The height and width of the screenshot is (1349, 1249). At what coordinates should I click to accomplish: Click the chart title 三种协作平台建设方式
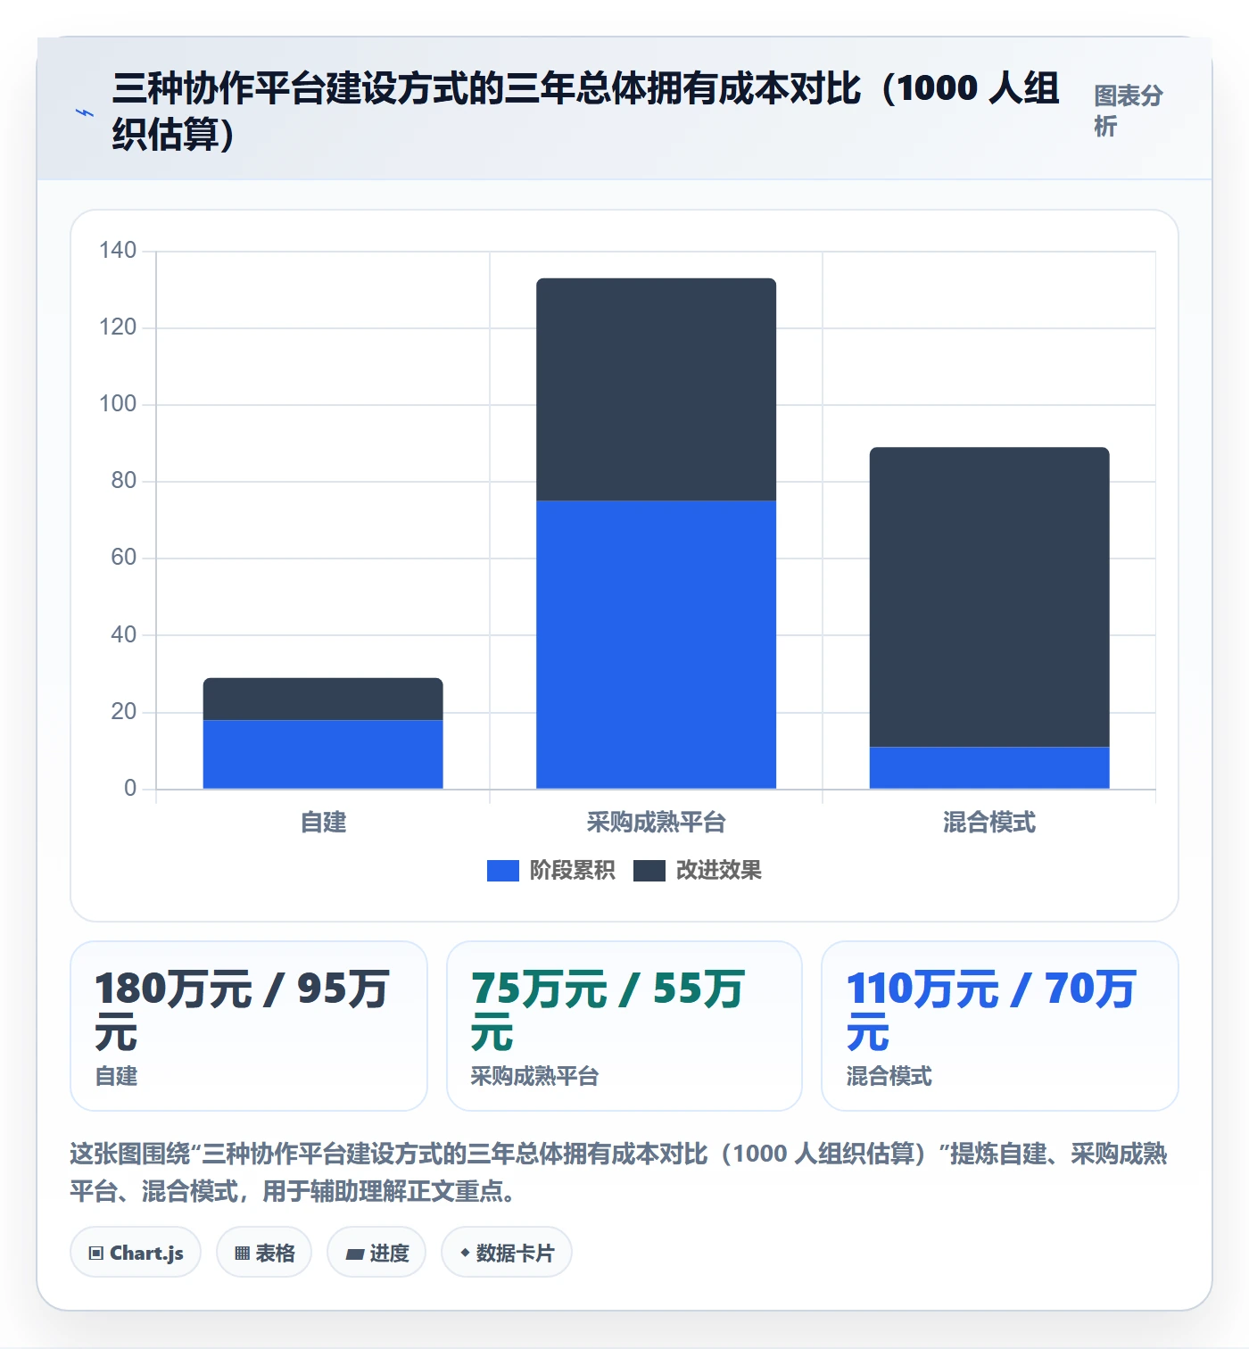click(x=586, y=112)
